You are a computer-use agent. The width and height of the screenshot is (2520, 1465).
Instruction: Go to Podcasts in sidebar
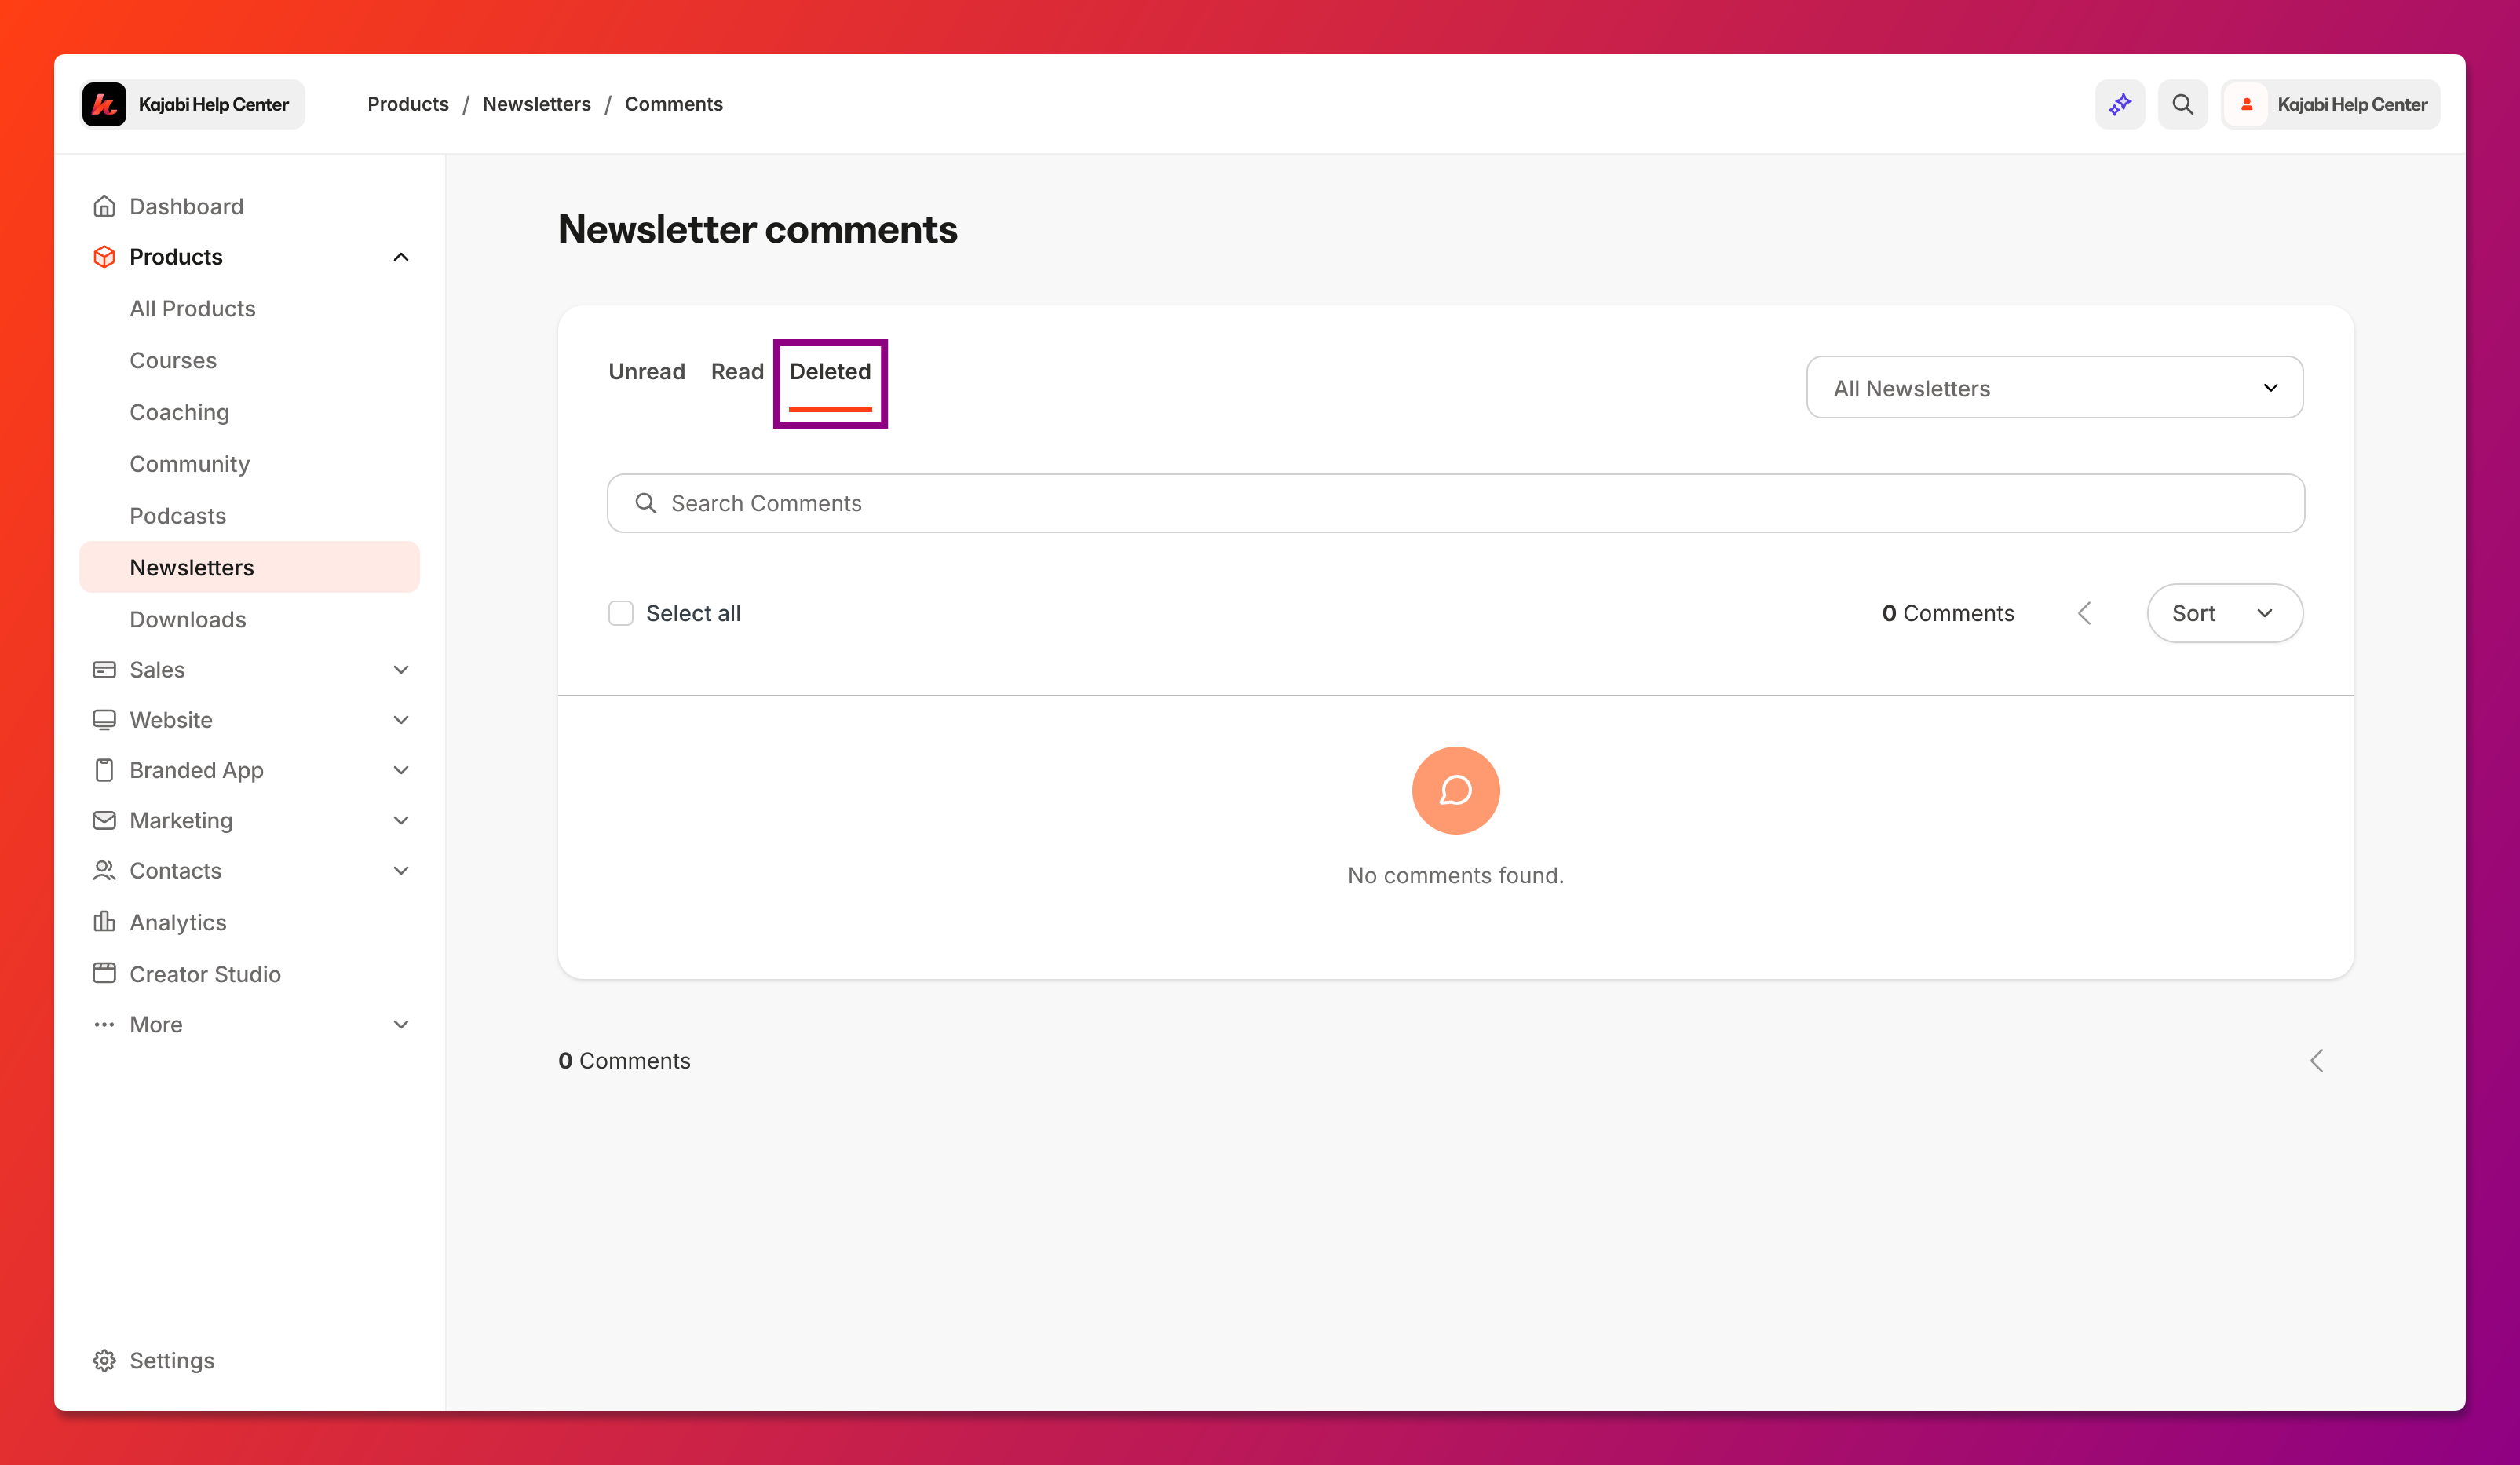click(x=178, y=516)
